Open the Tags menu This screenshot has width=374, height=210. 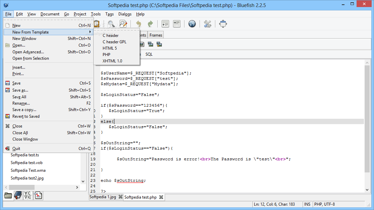click(x=109, y=14)
